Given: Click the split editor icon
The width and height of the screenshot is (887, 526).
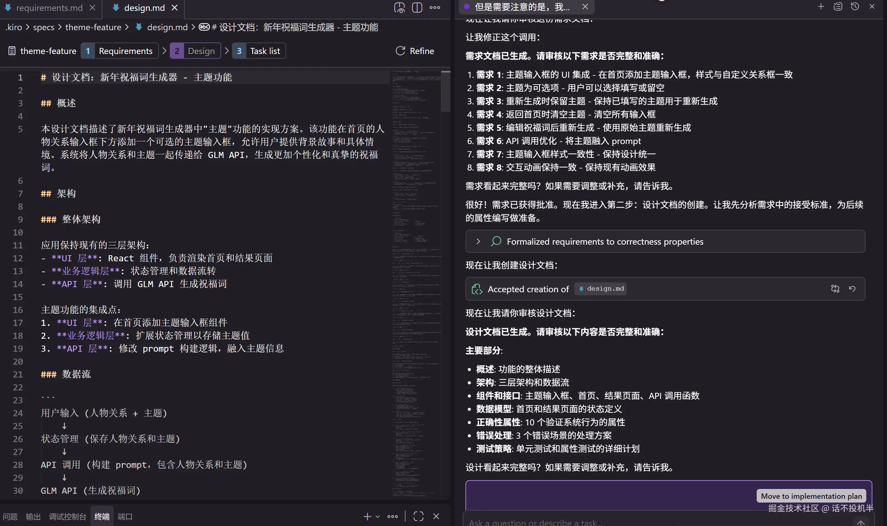Looking at the screenshot, I should click(417, 7).
